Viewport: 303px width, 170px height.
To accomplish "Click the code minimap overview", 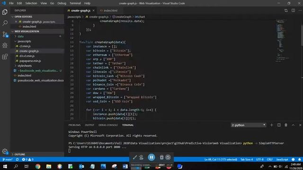I will click(x=283, y=41).
